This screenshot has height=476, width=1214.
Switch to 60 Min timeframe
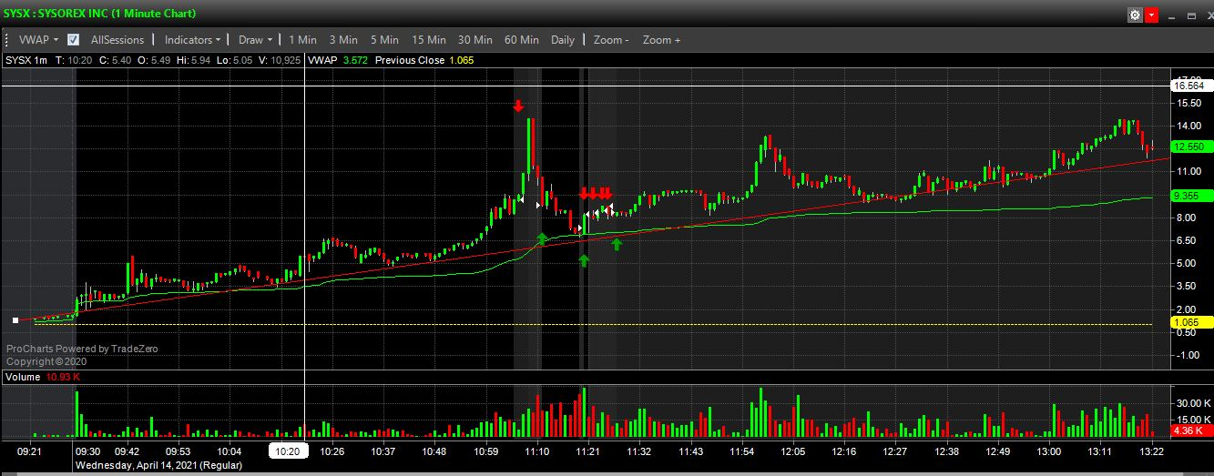pos(522,40)
